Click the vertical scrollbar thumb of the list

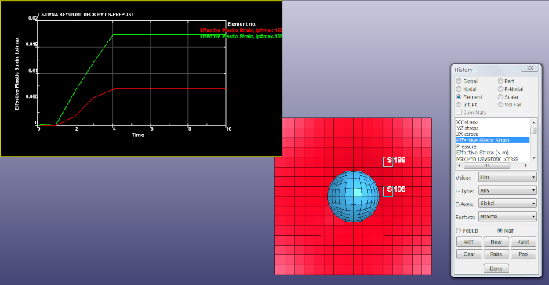[x=533, y=130]
